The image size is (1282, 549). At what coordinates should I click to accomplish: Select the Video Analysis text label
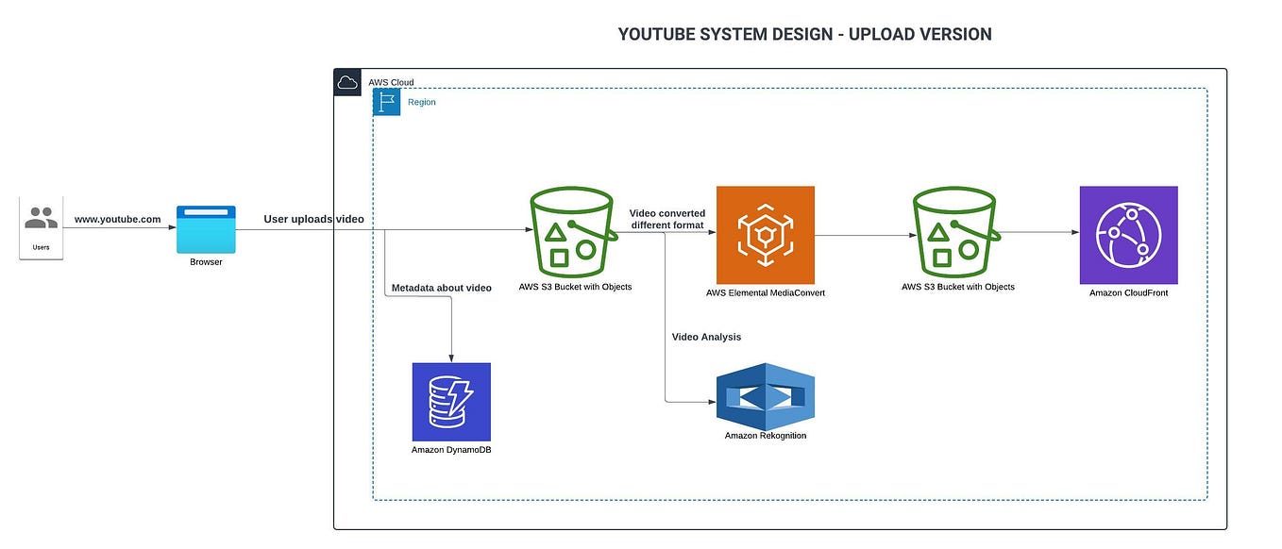tap(706, 337)
